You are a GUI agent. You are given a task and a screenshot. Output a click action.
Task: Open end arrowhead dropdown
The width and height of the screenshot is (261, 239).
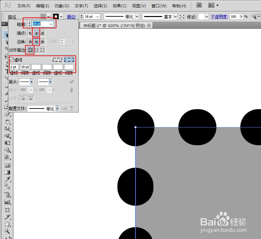(50, 82)
